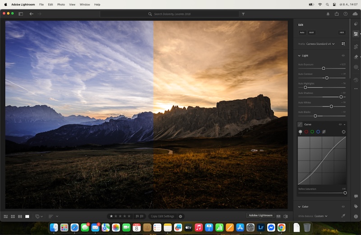Select the green curve channel

click(312, 132)
